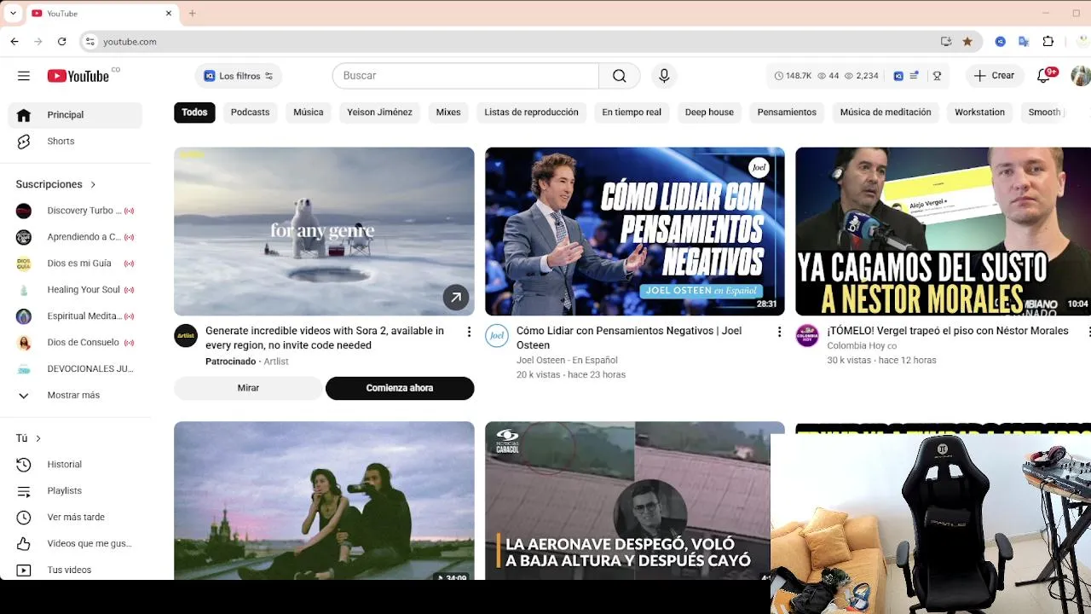
Task: Open Dios de Consuelo subscription
Action: coord(75,343)
